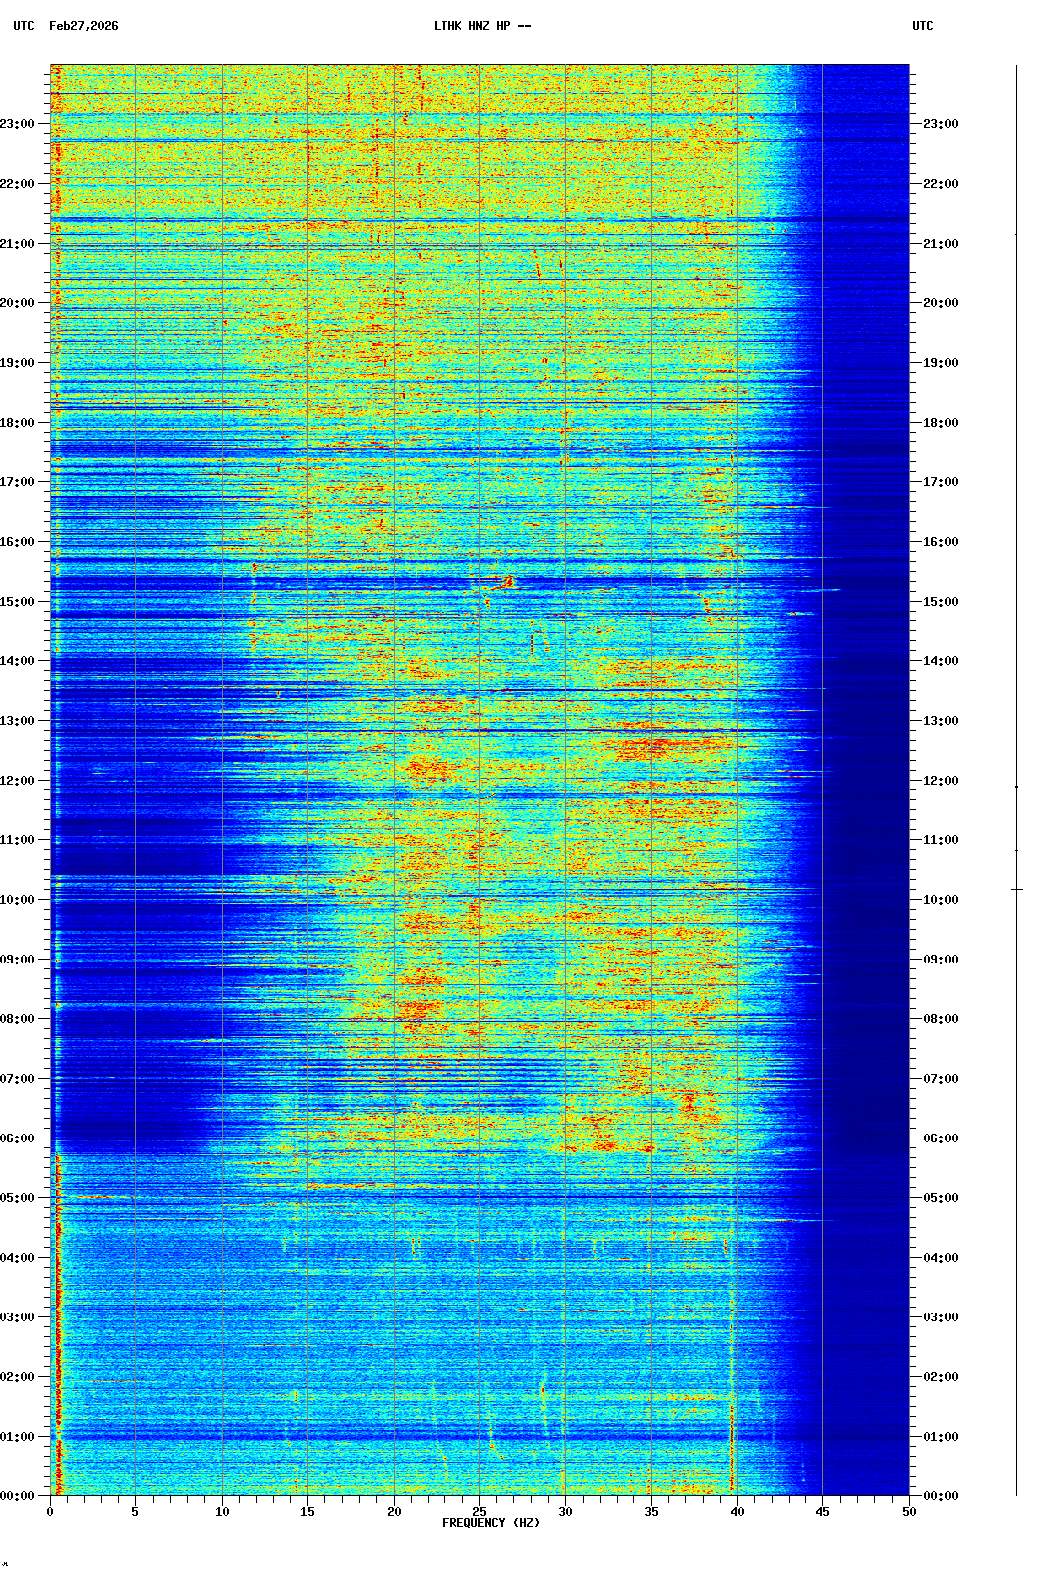Viewport: 1060px width, 1575px height.
Task: Click the 50 tick on frequency axis
Action: 909,1512
